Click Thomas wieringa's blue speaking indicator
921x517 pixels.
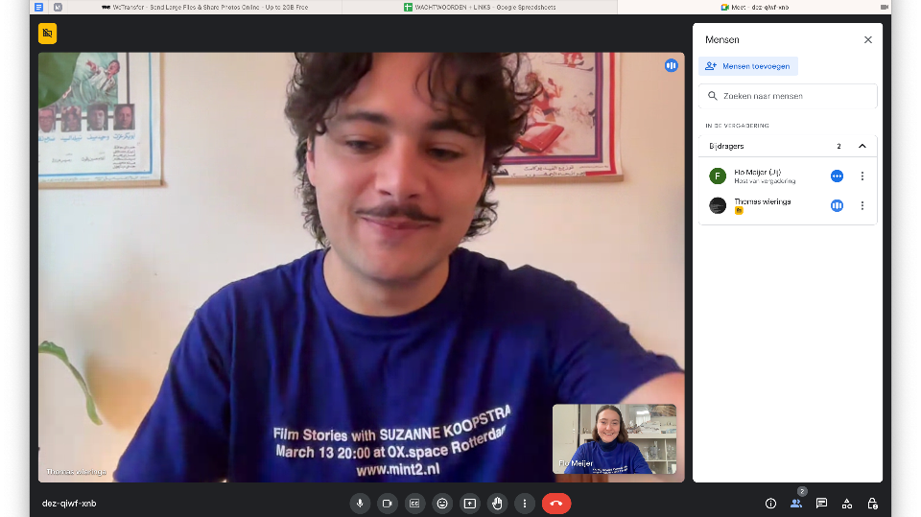click(837, 205)
